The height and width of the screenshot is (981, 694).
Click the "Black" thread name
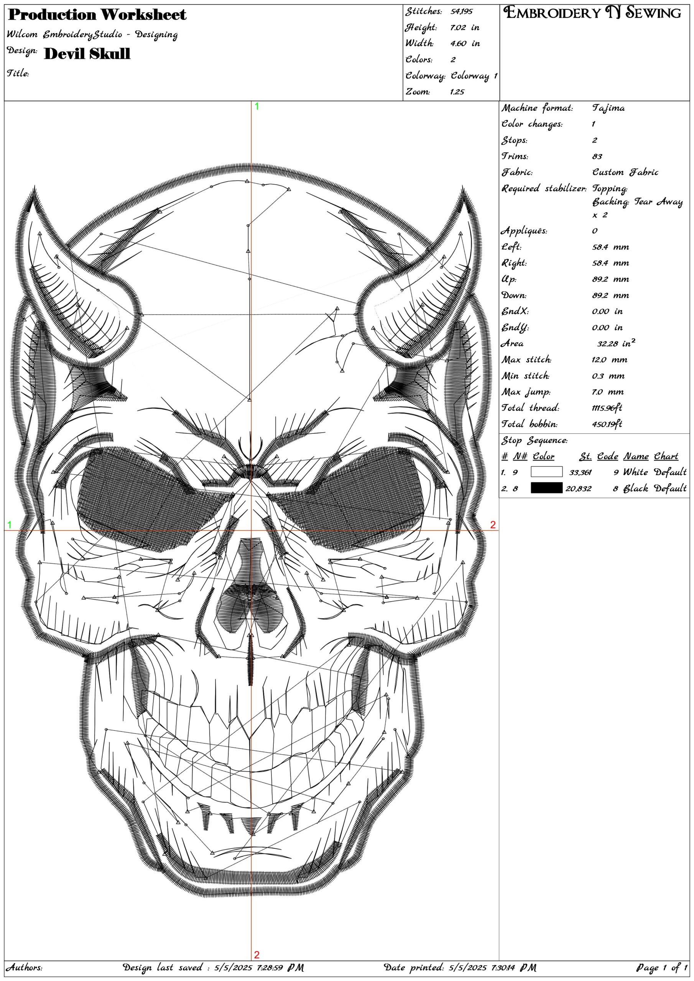[635, 488]
